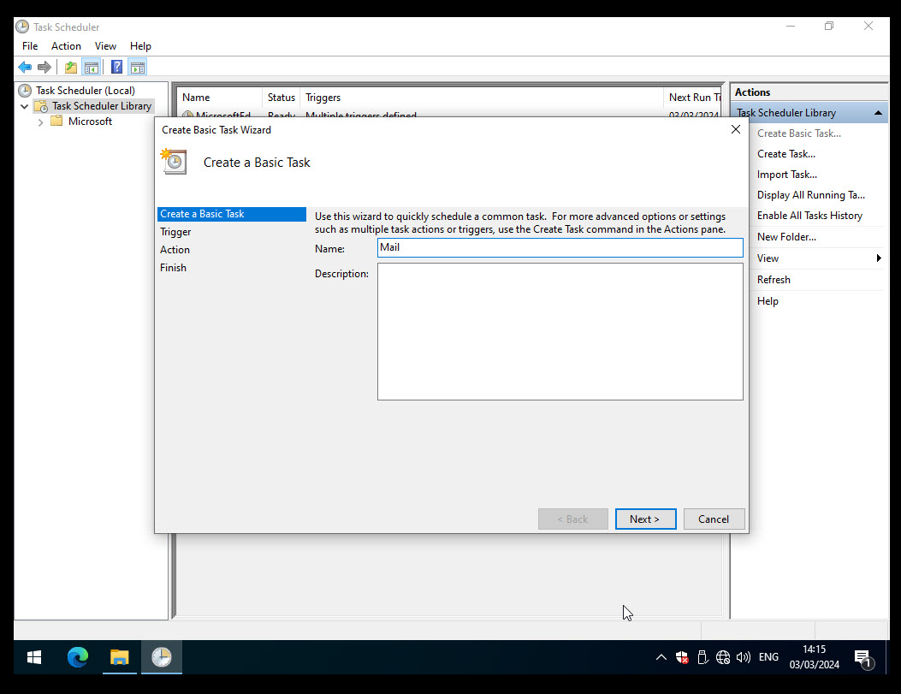Collapse Task Scheduler Library section in Actions pane
Image resolution: width=901 pixels, height=694 pixels.
click(x=878, y=113)
